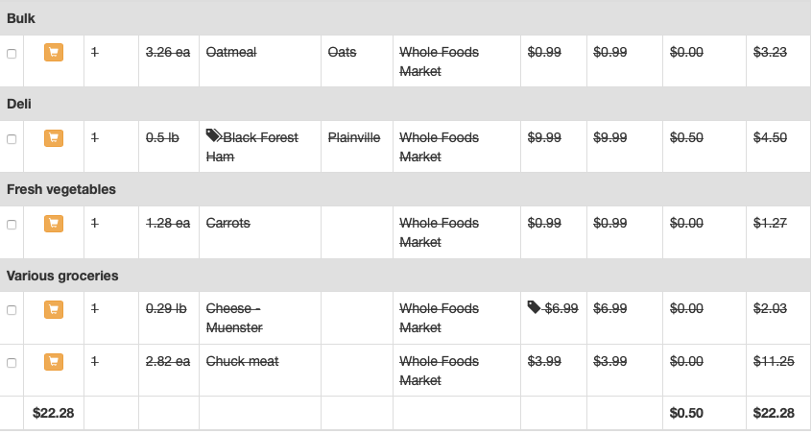Open the Chuck meat item name
The image size is (812, 434).
243,361
